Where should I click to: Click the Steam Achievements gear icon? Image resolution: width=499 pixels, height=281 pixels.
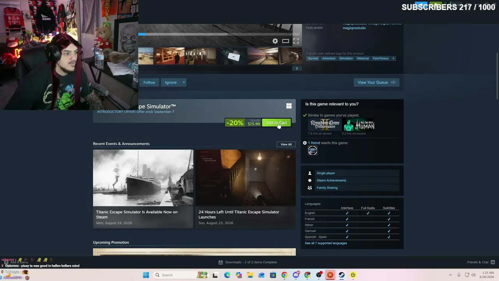[310, 180]
